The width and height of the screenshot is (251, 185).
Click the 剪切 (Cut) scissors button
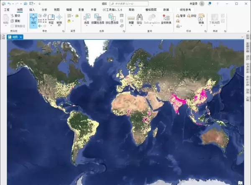pos(15,15)
